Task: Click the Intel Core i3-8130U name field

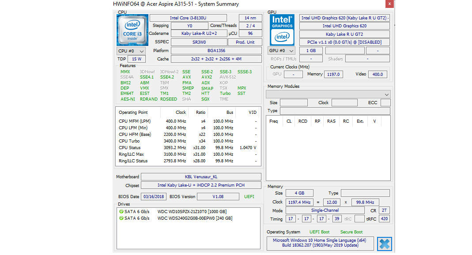Action: (x=188, y=18)
